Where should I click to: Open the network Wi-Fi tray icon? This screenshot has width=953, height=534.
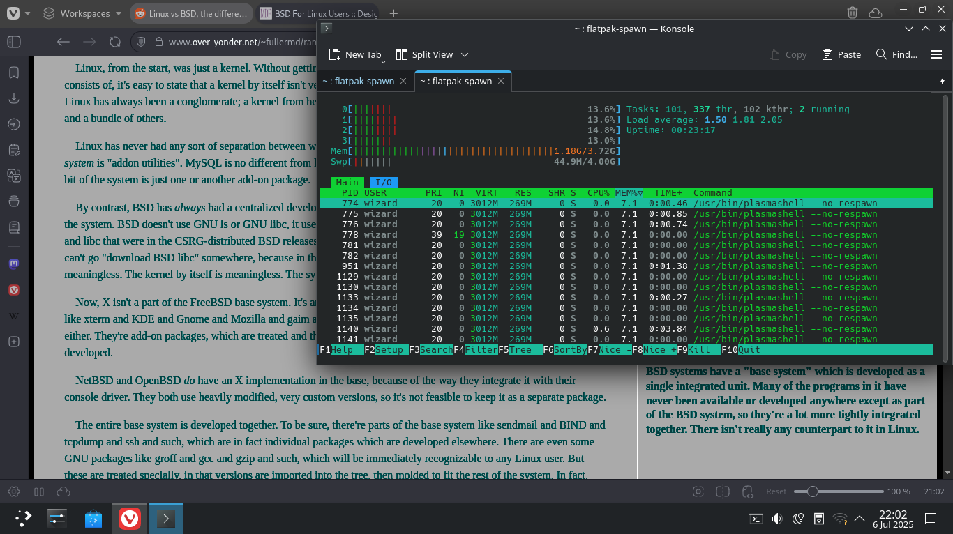click(x=841, y=518)
